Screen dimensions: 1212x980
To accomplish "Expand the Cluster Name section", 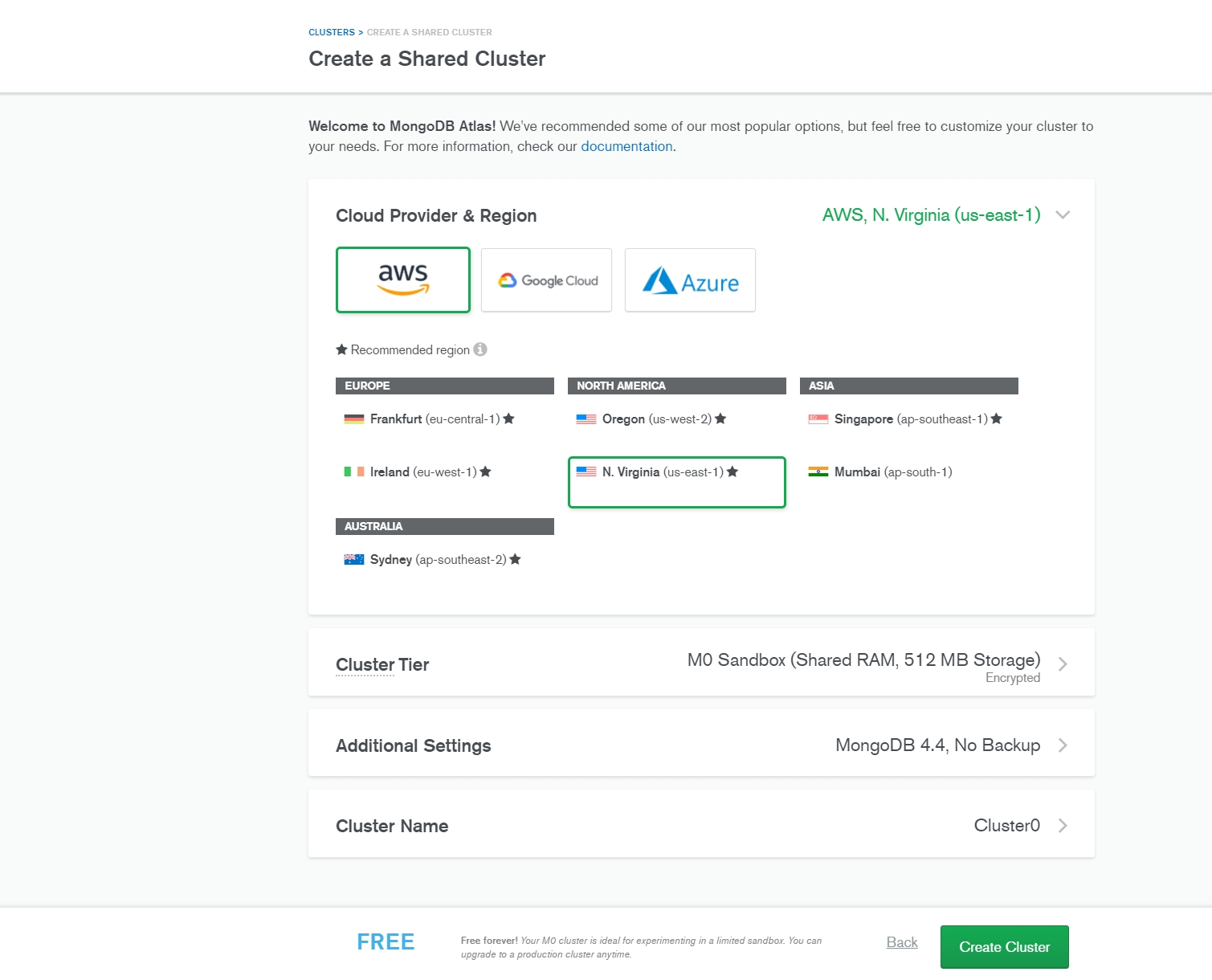I will (x=1063, y=826).
